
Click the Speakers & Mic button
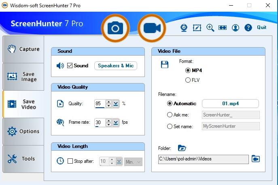click(116, 66)
